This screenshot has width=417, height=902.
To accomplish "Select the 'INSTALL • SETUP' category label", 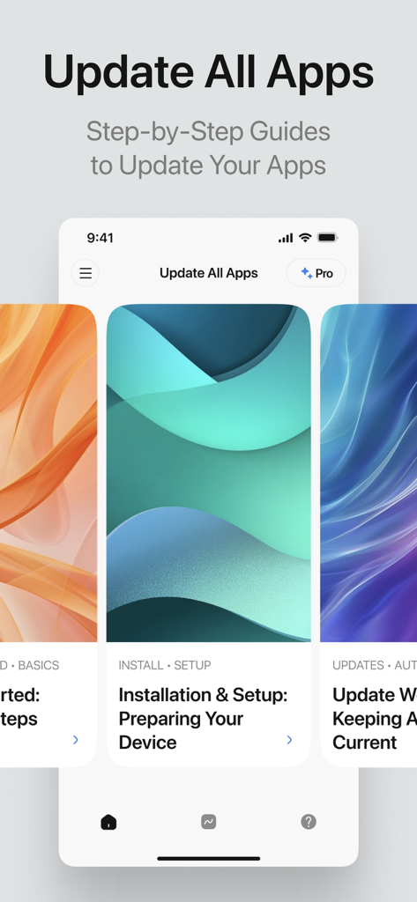I will click(165, 665).
